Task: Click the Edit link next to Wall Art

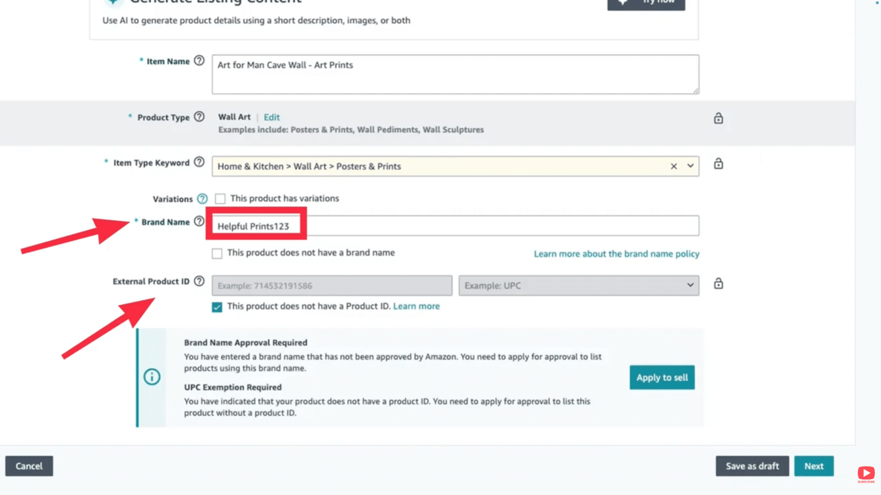Action: pyautogui.click(x=272, y=117)
